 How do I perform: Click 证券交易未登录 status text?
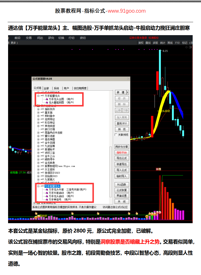(138, 38)
